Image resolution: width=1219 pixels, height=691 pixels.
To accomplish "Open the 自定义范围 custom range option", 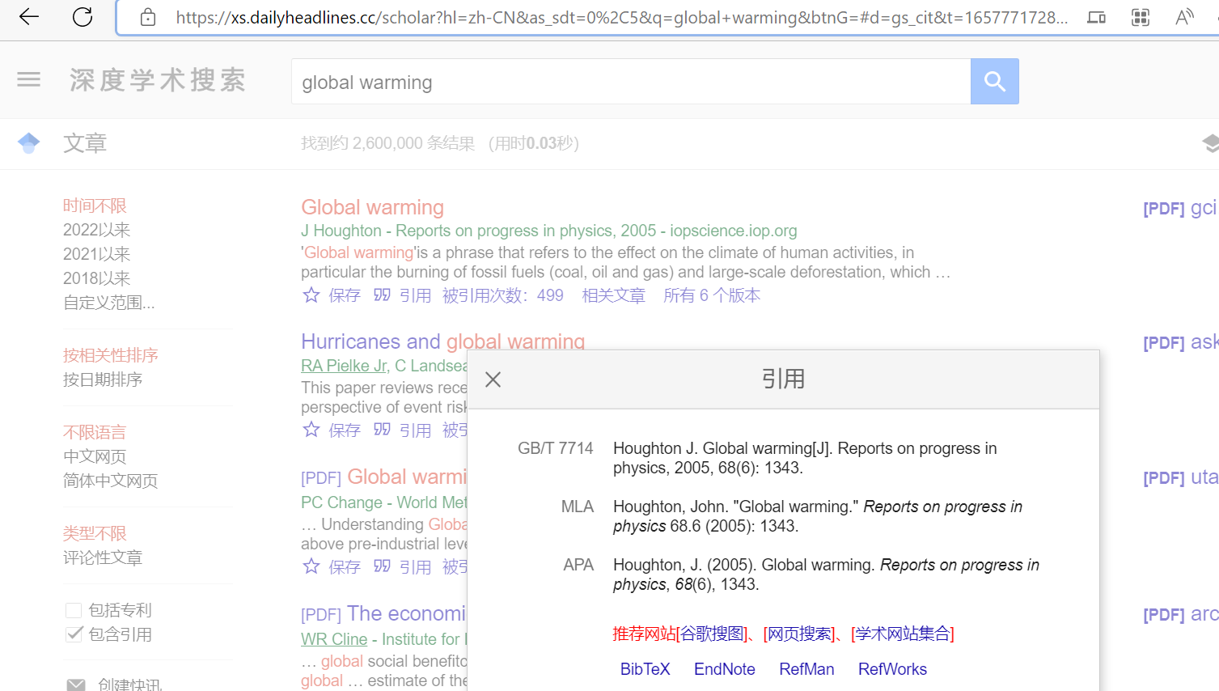I will coord(109,303).
